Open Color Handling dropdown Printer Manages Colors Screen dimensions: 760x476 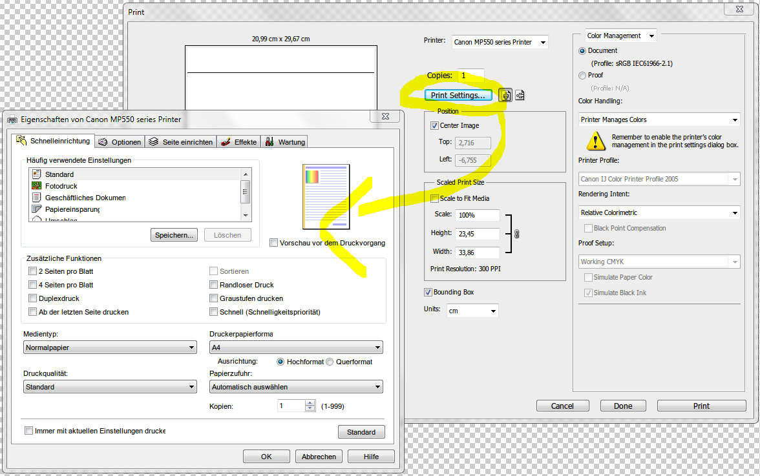tap(659, 119)
